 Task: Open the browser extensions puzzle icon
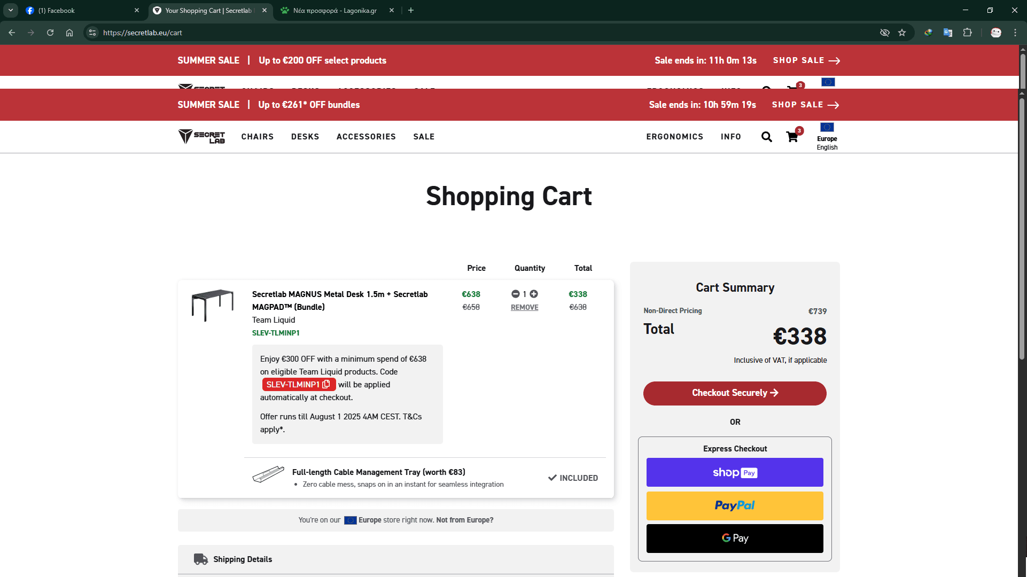[x=967, y=33]
